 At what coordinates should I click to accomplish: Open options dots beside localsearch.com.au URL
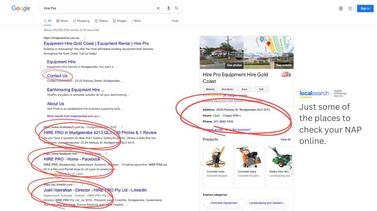[x=121, y=127]
